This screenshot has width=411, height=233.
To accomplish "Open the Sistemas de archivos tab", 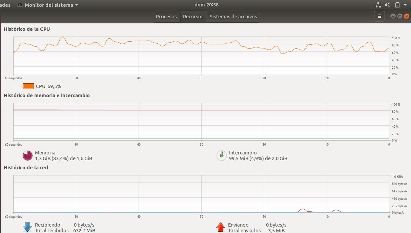I will pos(233,16).
